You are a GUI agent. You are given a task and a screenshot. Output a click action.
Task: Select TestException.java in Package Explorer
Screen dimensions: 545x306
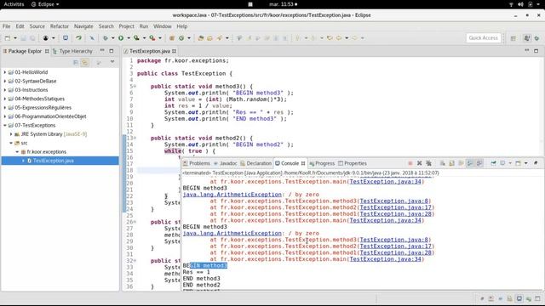point(53,161)
